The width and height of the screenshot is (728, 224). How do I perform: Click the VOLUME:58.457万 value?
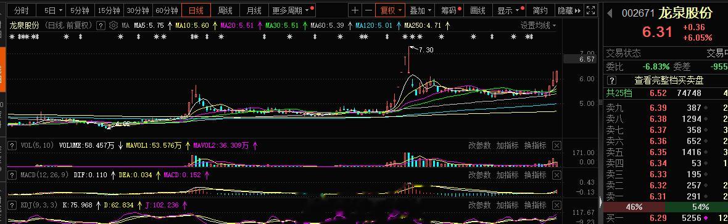click(x=87, y=145)
